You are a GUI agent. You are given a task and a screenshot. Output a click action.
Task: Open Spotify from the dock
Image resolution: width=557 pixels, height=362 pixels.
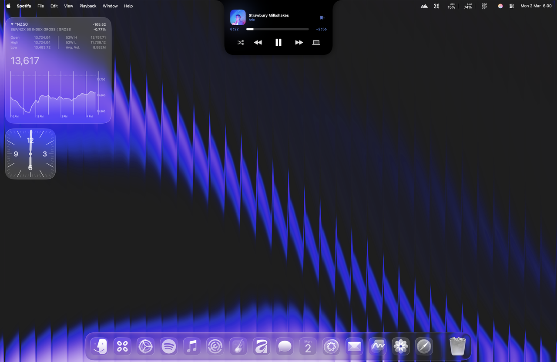coord(169,347)
